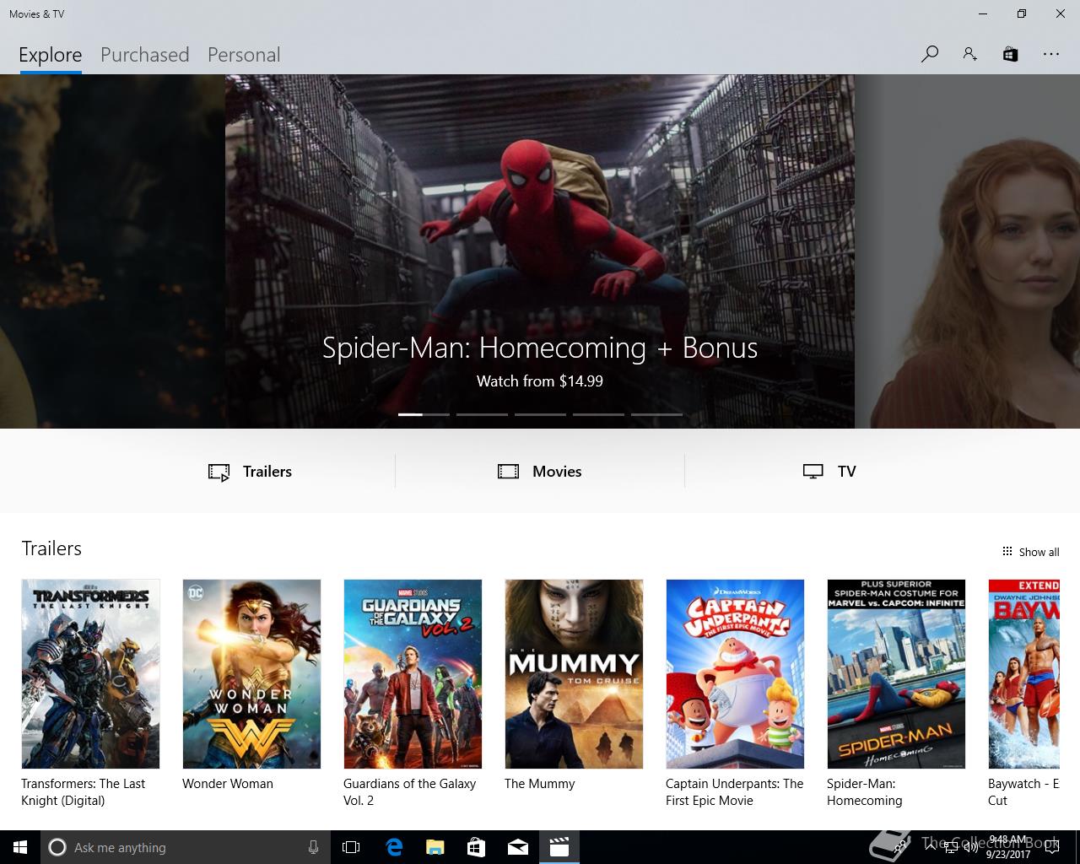Screen dimensions: 1080x864
Task: Show the previous featured banner on left
Action: [112, 251]
